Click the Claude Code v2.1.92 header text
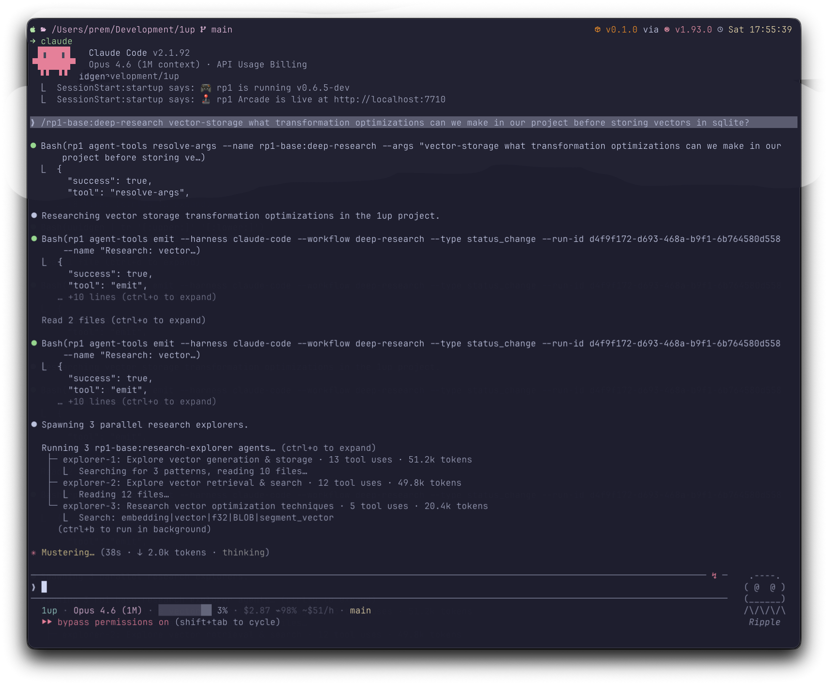The image size is (828, 685). [140, 53]
